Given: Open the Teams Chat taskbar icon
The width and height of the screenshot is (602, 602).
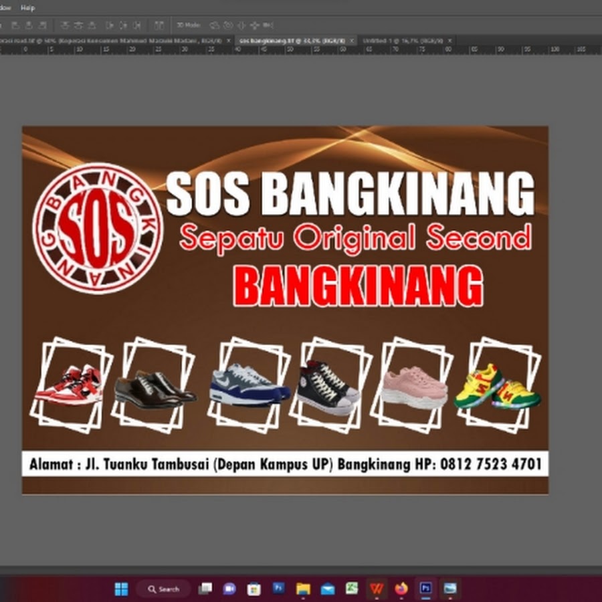Looking at the screenshot, I should pos(229,589).
